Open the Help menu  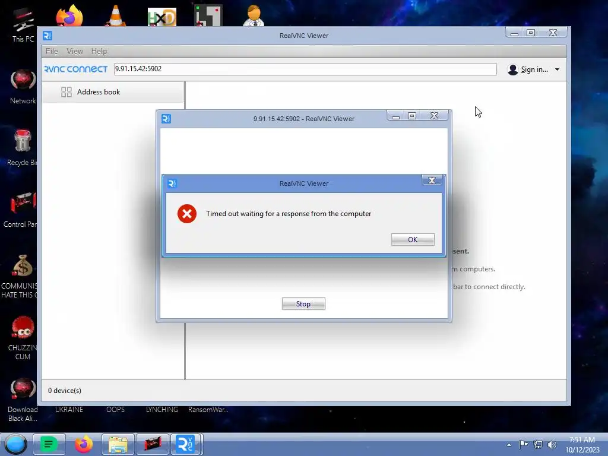pyautogui.click(x=99, y=51)
